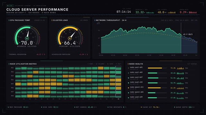Click node-apse1-d11 yellow utilisation bar

[x=154, y=88]
